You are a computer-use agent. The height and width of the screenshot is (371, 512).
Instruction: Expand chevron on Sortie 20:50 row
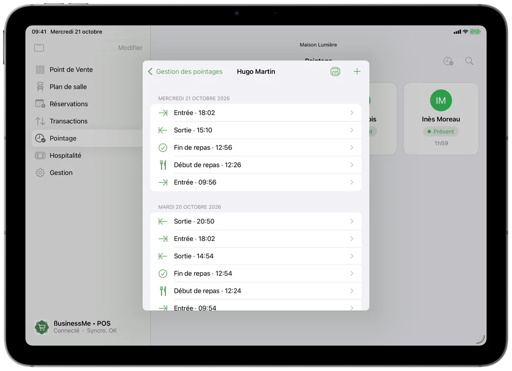(352, 221)
